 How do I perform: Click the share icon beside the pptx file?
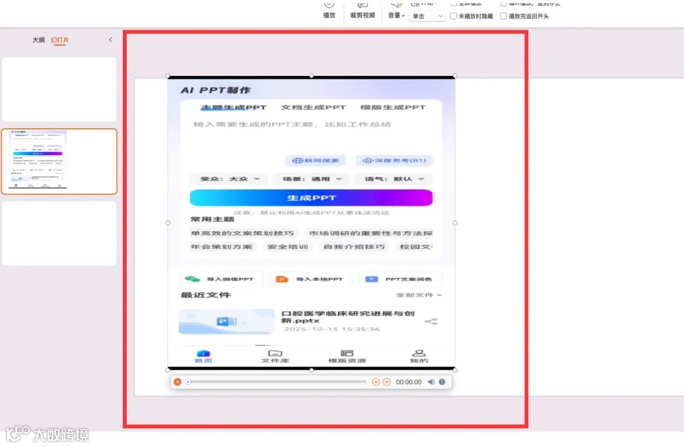tap(431, 322)
